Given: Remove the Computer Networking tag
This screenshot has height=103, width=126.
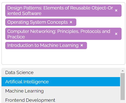Looking at the screenshot, I should [116, 34].
